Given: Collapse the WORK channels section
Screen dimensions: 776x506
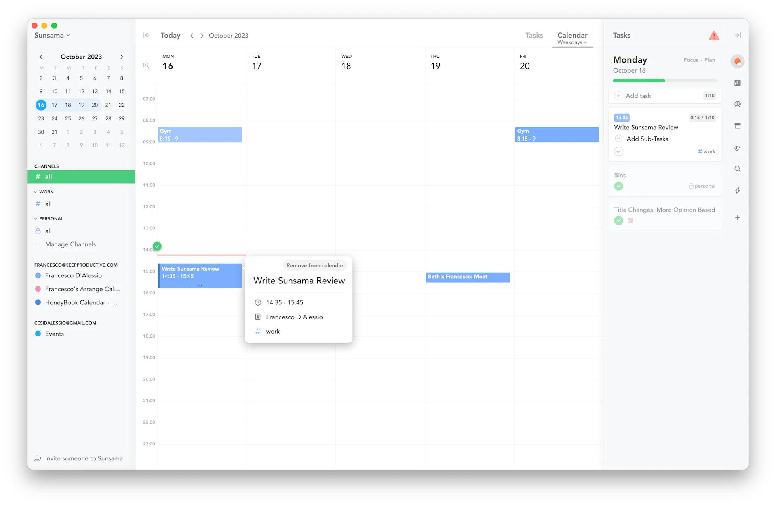Looking at the screenshot, I should (36, 191).
